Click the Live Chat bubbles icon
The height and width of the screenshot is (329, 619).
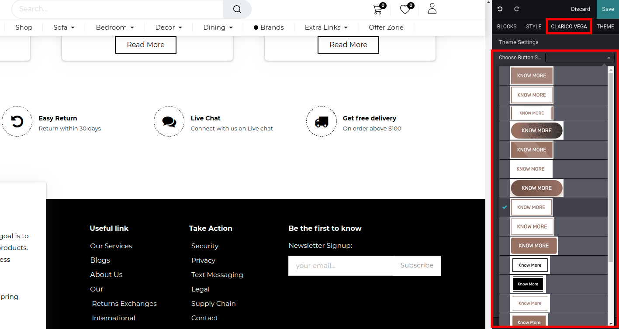point(169,121)
